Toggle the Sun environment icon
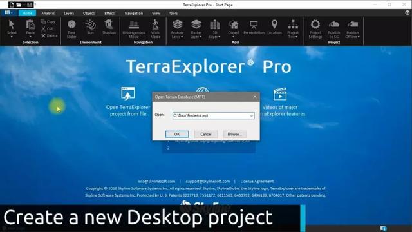The image size is (412, 232). tap(90, 27)
